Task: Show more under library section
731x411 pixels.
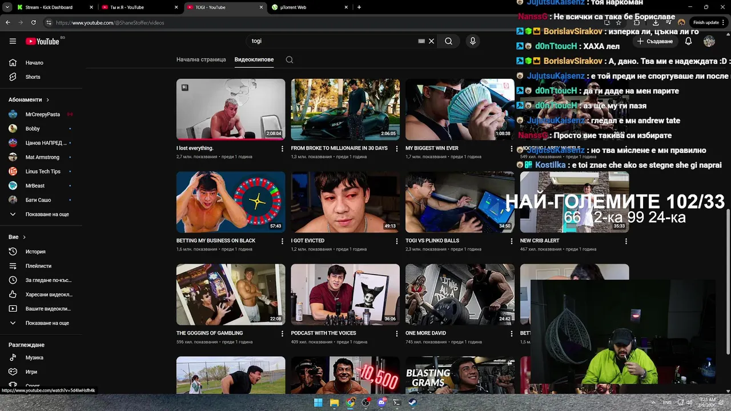Action: (x=41, y=323)
